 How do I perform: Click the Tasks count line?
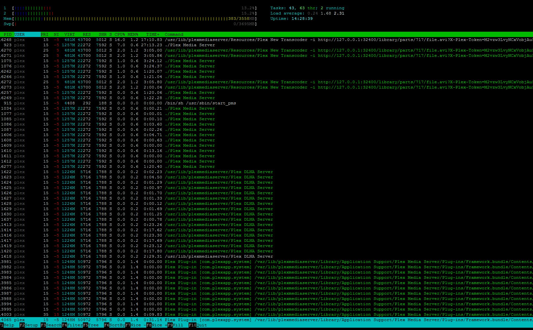coord(307,8)
